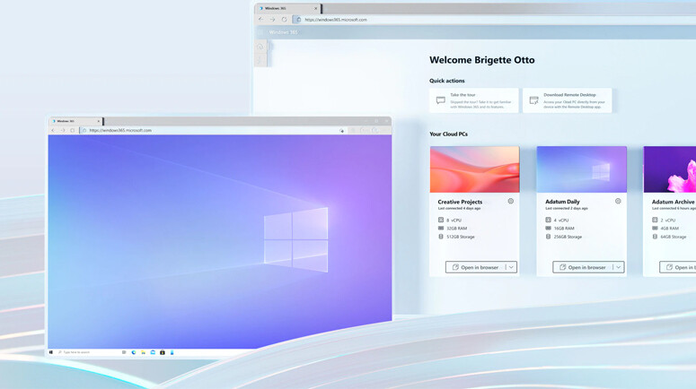Screen dimensions: 696x389
Task: Open the Adatum Archive wallpaper thumbnail
Action: point(670,169)
